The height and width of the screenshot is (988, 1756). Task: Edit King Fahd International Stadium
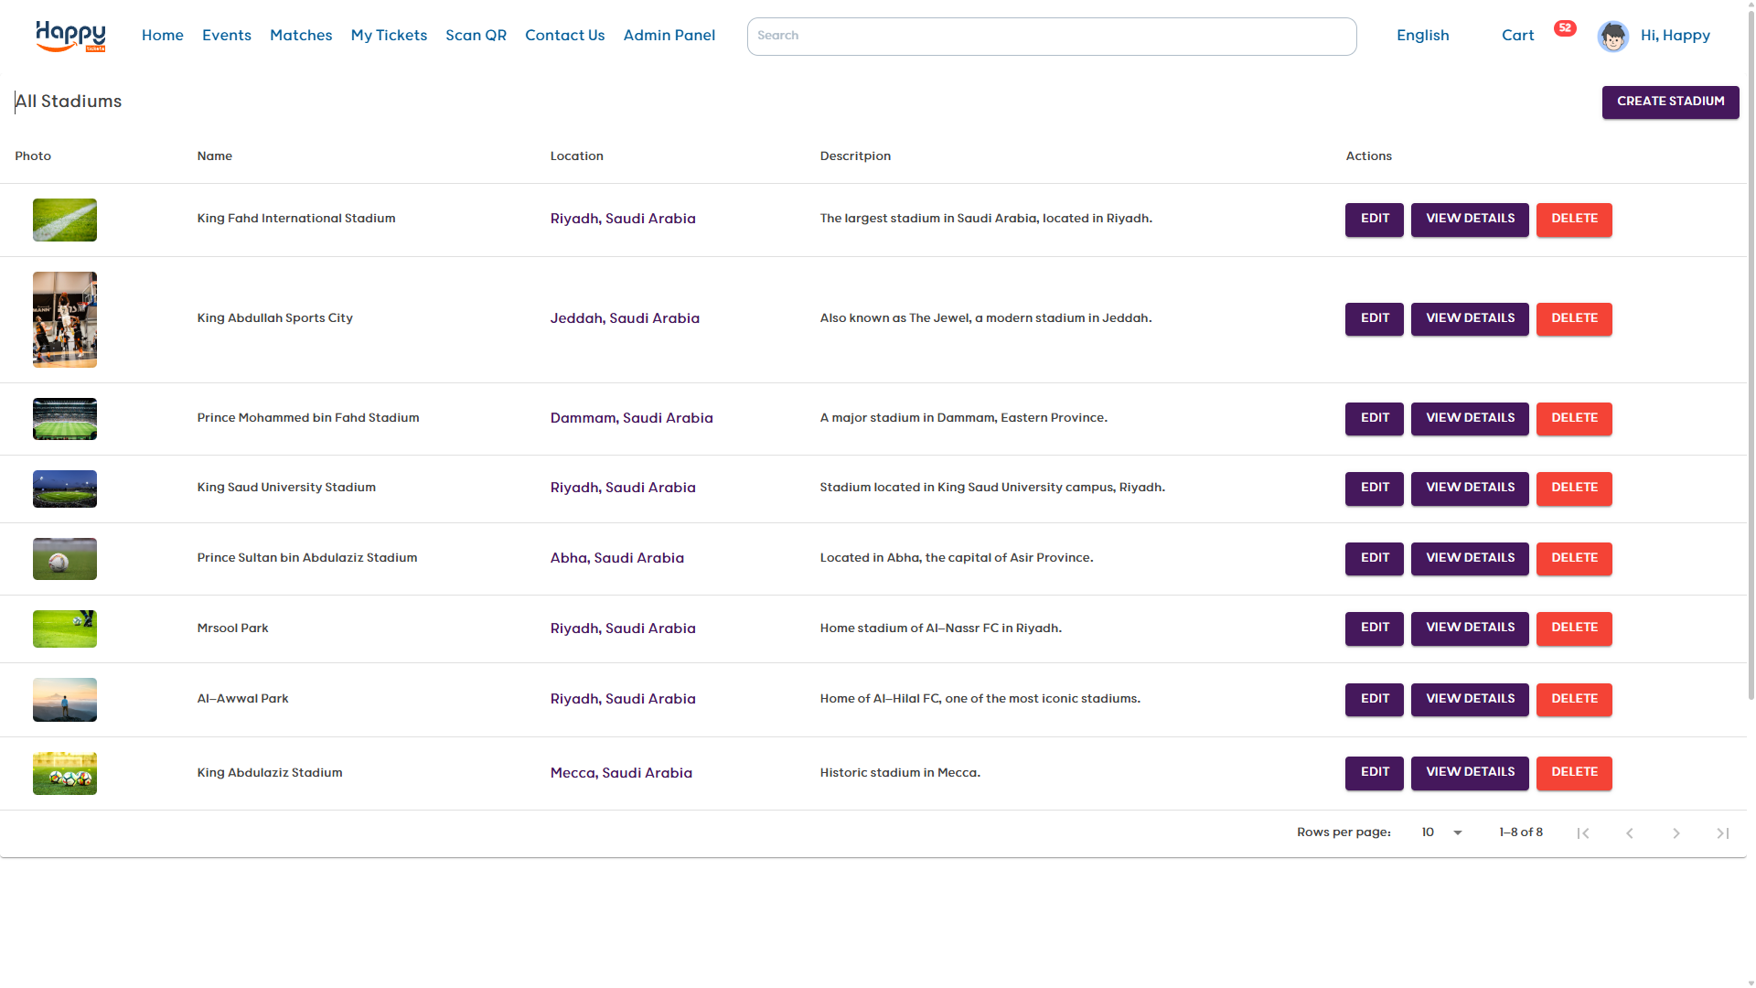click(x=1374, y=219)
